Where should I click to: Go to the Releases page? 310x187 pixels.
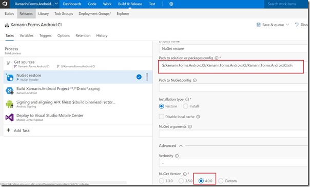pyautogui.click(x=26, y=14)
